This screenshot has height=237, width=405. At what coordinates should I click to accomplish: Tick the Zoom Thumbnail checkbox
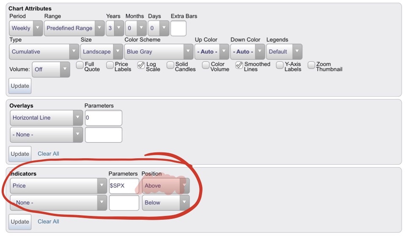311,65
